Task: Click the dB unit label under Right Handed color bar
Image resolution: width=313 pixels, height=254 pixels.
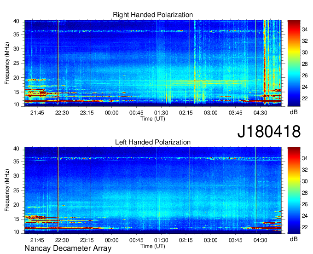Action: [294, 112]
